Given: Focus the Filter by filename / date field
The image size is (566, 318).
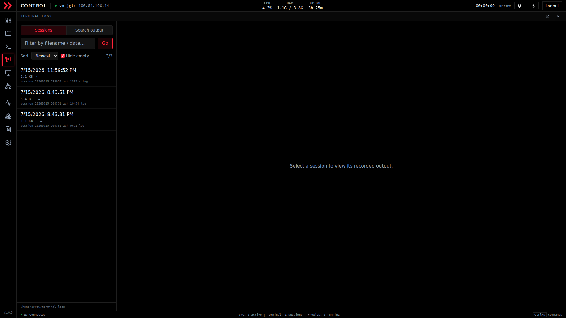Looking at the screenshot, I should (58, 43).
